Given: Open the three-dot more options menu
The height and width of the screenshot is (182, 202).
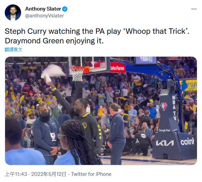Looking at the screenshot, I should coord(194,9).
